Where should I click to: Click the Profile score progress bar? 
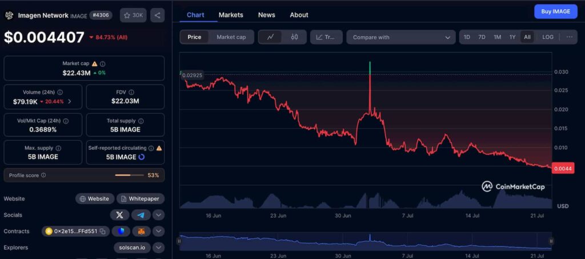(130, 175)
